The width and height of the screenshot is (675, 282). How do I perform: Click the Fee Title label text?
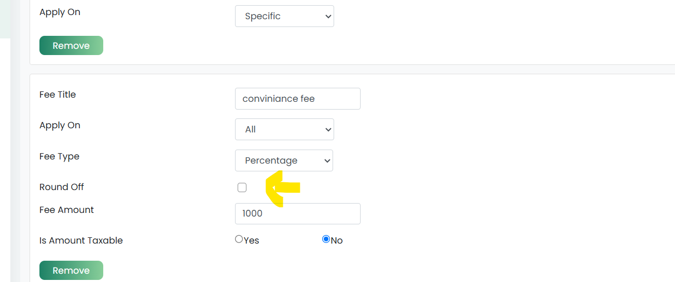pos(58,95)
